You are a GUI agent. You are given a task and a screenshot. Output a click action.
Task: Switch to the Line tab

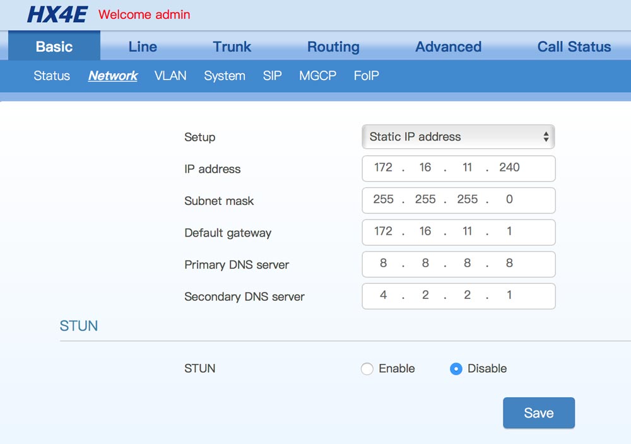point(143,47)
